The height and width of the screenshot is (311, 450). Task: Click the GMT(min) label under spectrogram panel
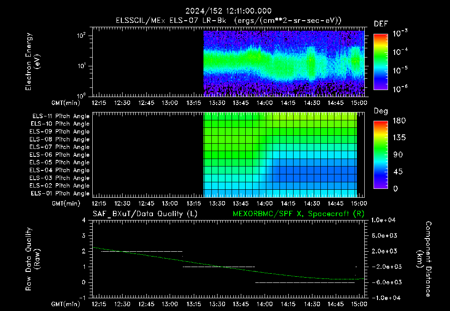coord(66,103)
